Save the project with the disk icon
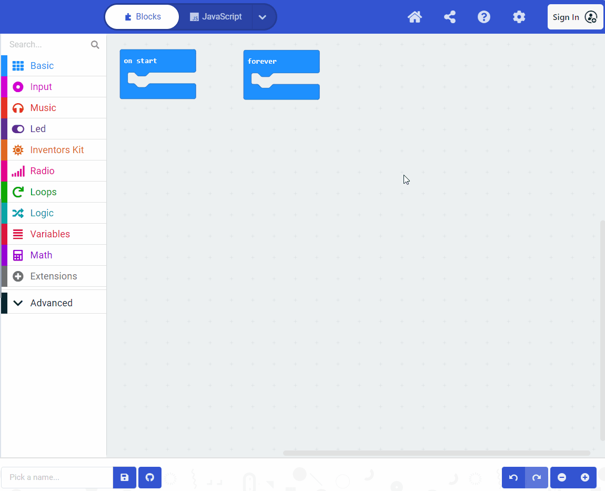This screenshot has height=491, width=605. coord(125,477)
